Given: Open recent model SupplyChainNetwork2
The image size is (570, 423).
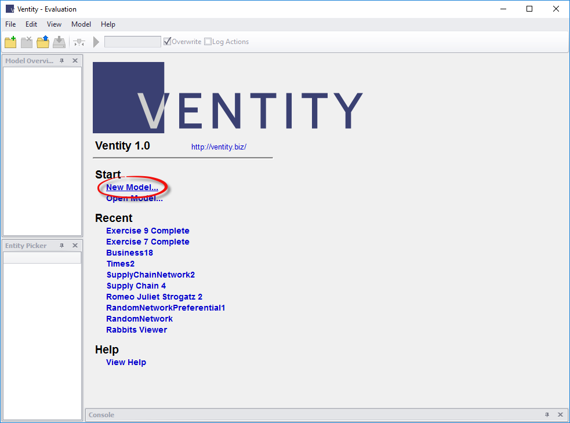Looking at the screenshot, I should [x=151, y=275].
